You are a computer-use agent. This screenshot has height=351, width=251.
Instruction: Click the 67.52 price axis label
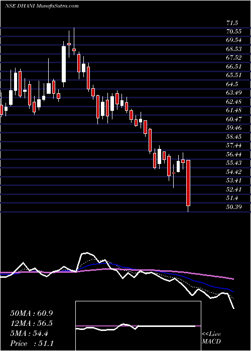234,58
